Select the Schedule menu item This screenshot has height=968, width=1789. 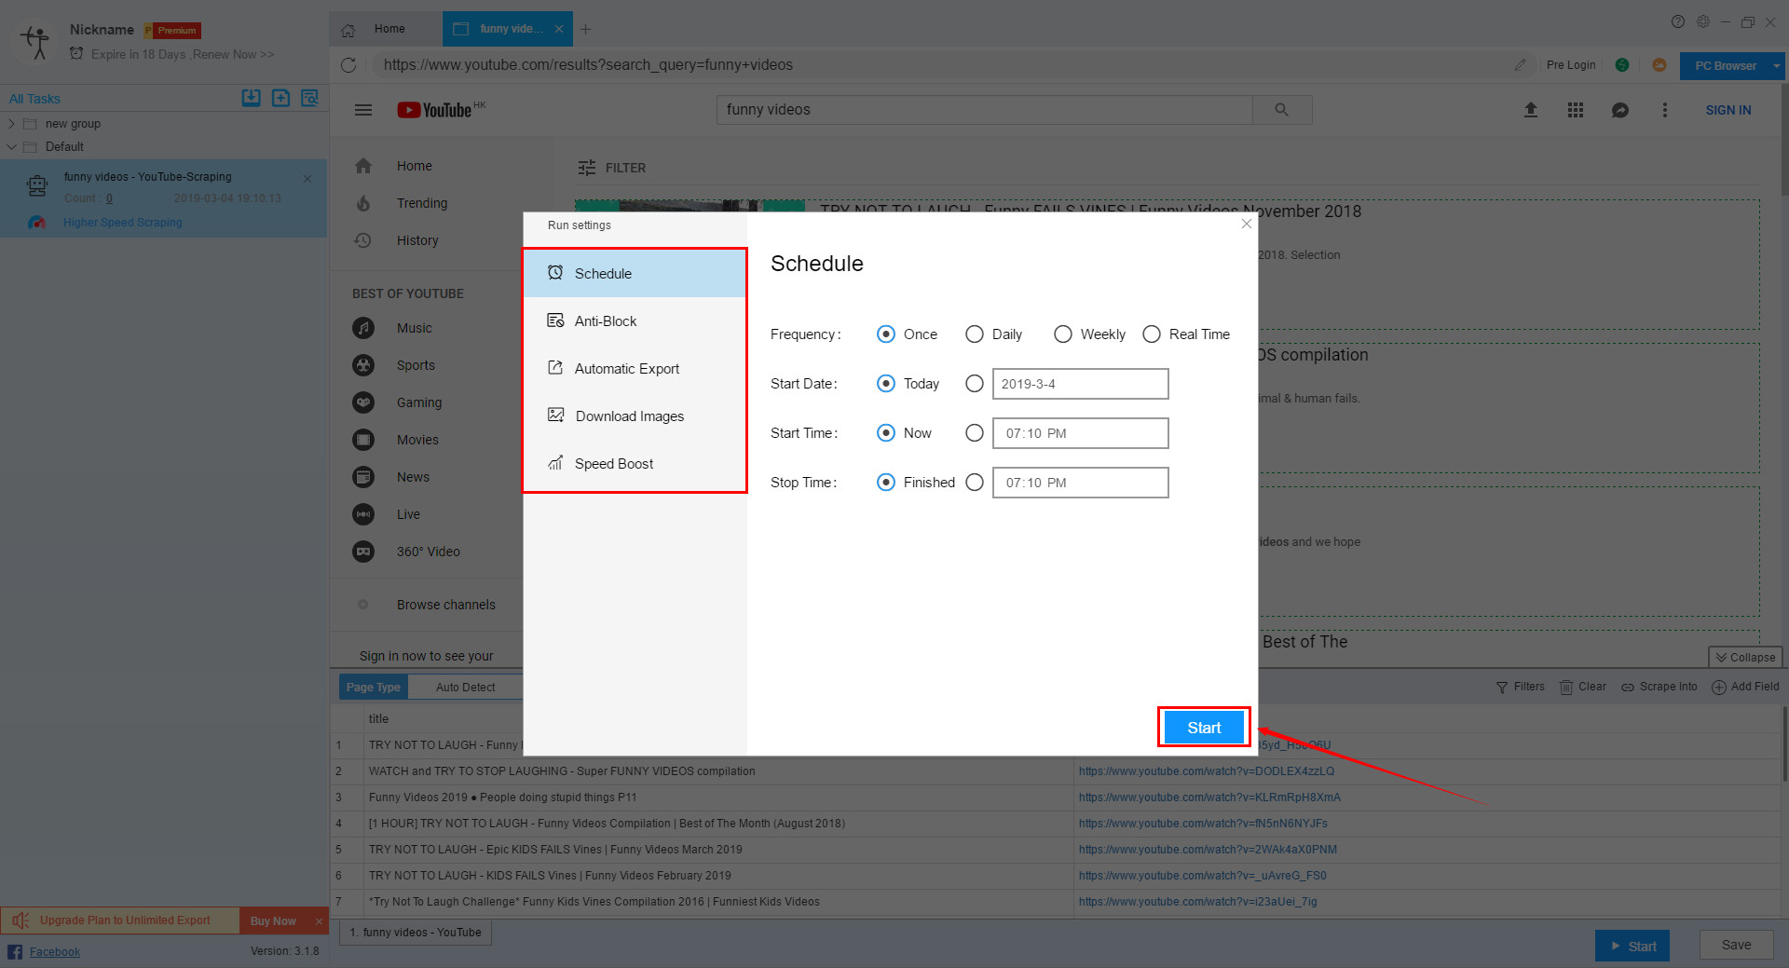coord(635,273)
